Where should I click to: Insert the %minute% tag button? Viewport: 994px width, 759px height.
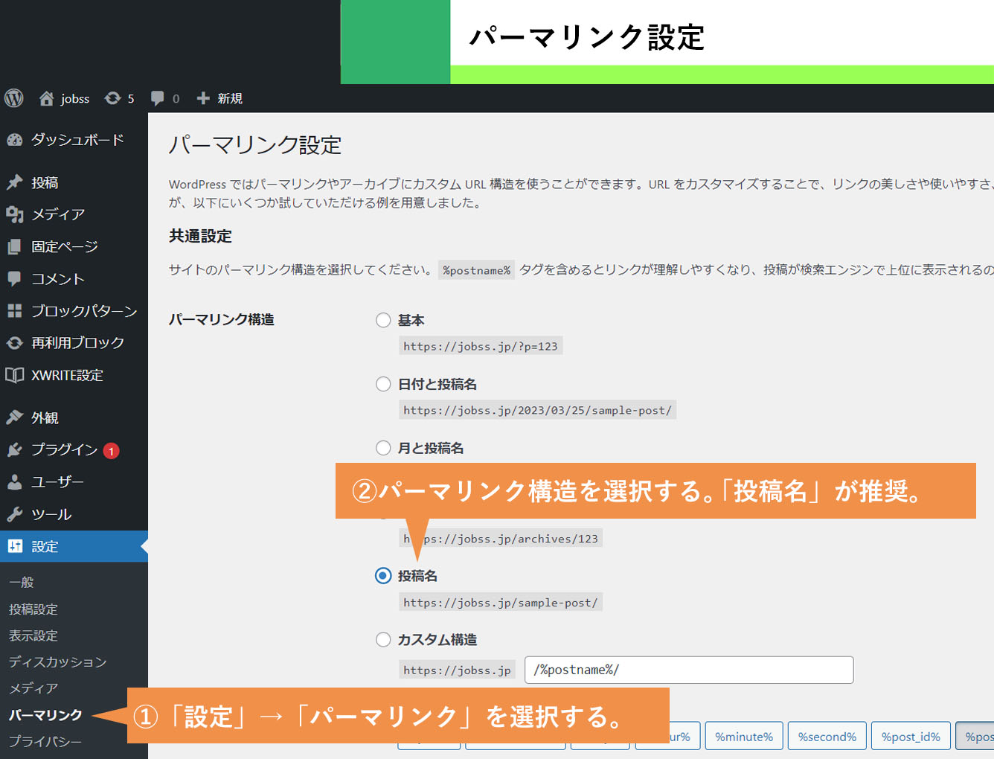[x=744, y=737]
